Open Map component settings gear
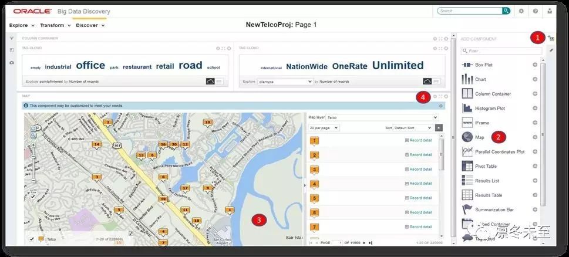Screen dimensions: 569x257 click(435, 96)
